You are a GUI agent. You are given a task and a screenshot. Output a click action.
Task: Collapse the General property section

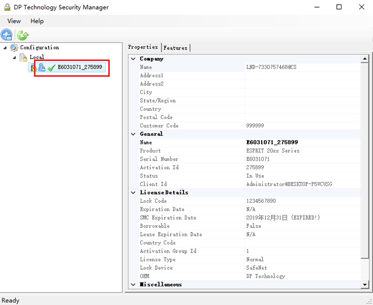point(133,134)
